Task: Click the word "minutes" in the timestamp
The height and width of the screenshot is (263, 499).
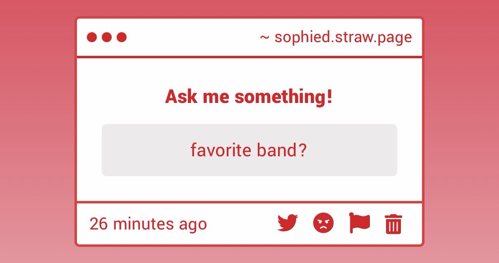Action: [x=143, y=224]
